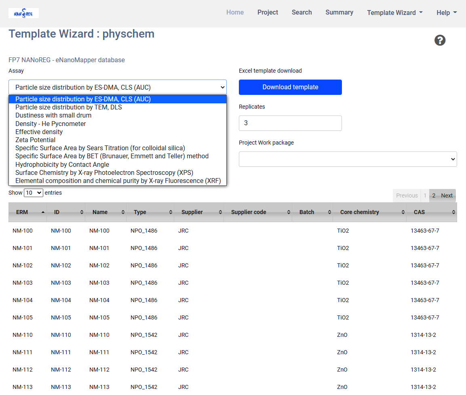
Task: Change the Show entries count selector
Action: [x=34, y=193]
